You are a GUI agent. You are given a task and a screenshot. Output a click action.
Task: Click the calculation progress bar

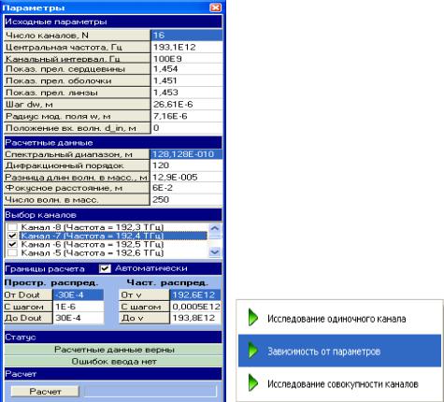[x=150, y=392]
